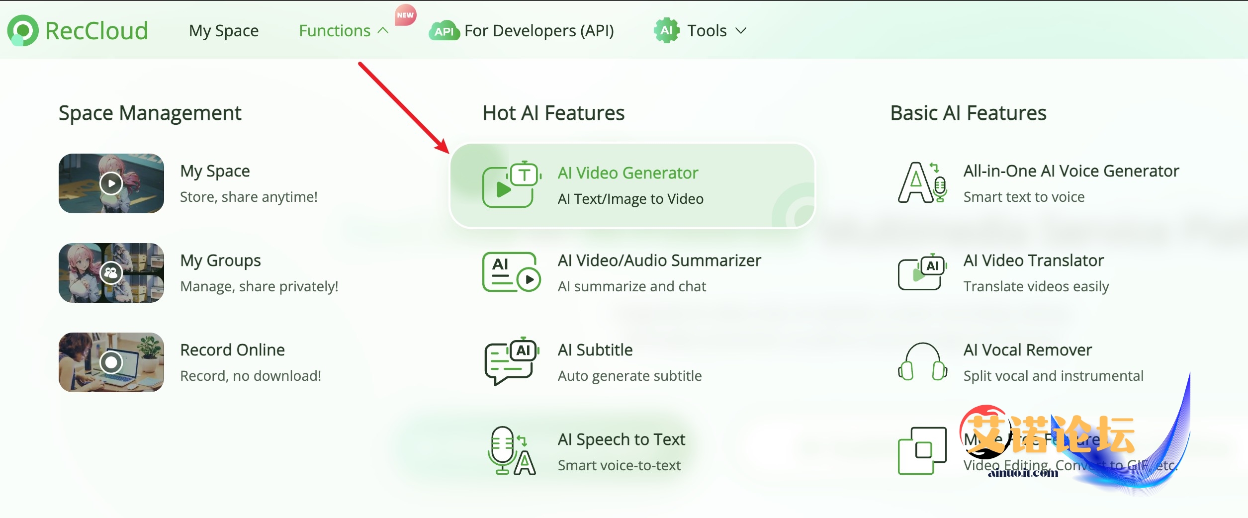1248x518 pixels.
Task: Click the AI Subtitle chat-bubble icon
Action: point(512,361)
